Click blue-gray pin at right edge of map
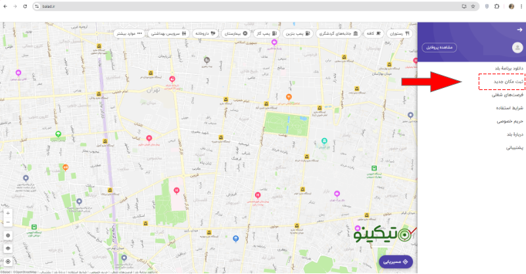 tap(410, 116)
